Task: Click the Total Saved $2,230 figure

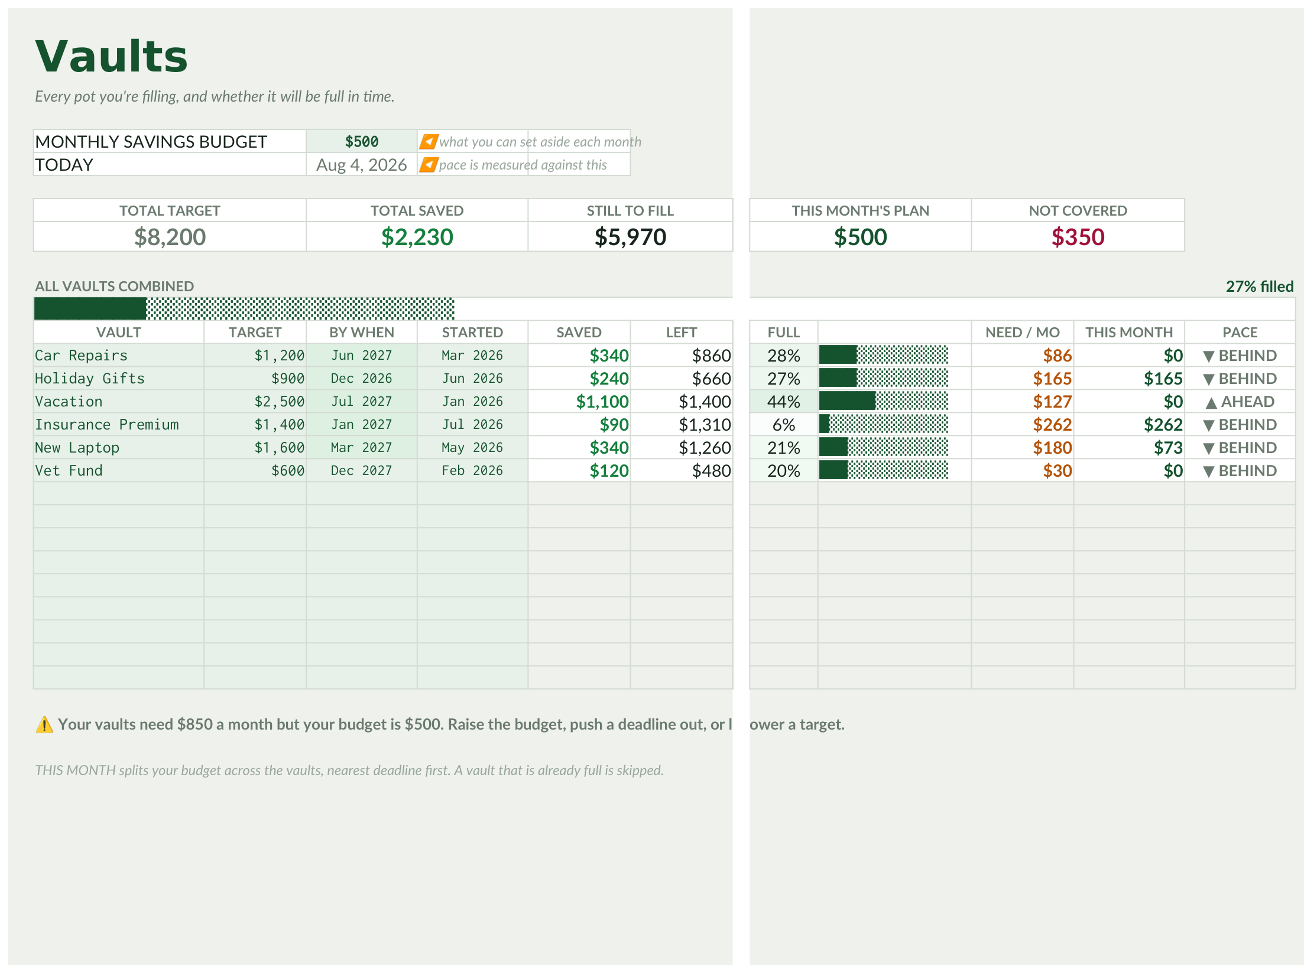Action: [417, 237]
